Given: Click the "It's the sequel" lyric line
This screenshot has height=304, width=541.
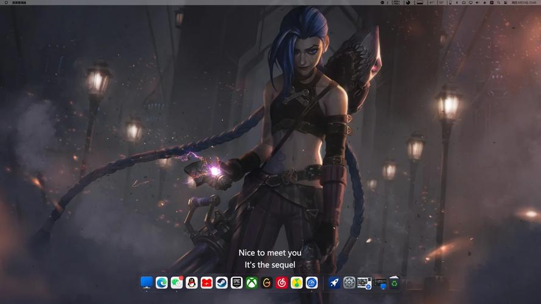Looking at the screenshot, I should pos(270,264).
